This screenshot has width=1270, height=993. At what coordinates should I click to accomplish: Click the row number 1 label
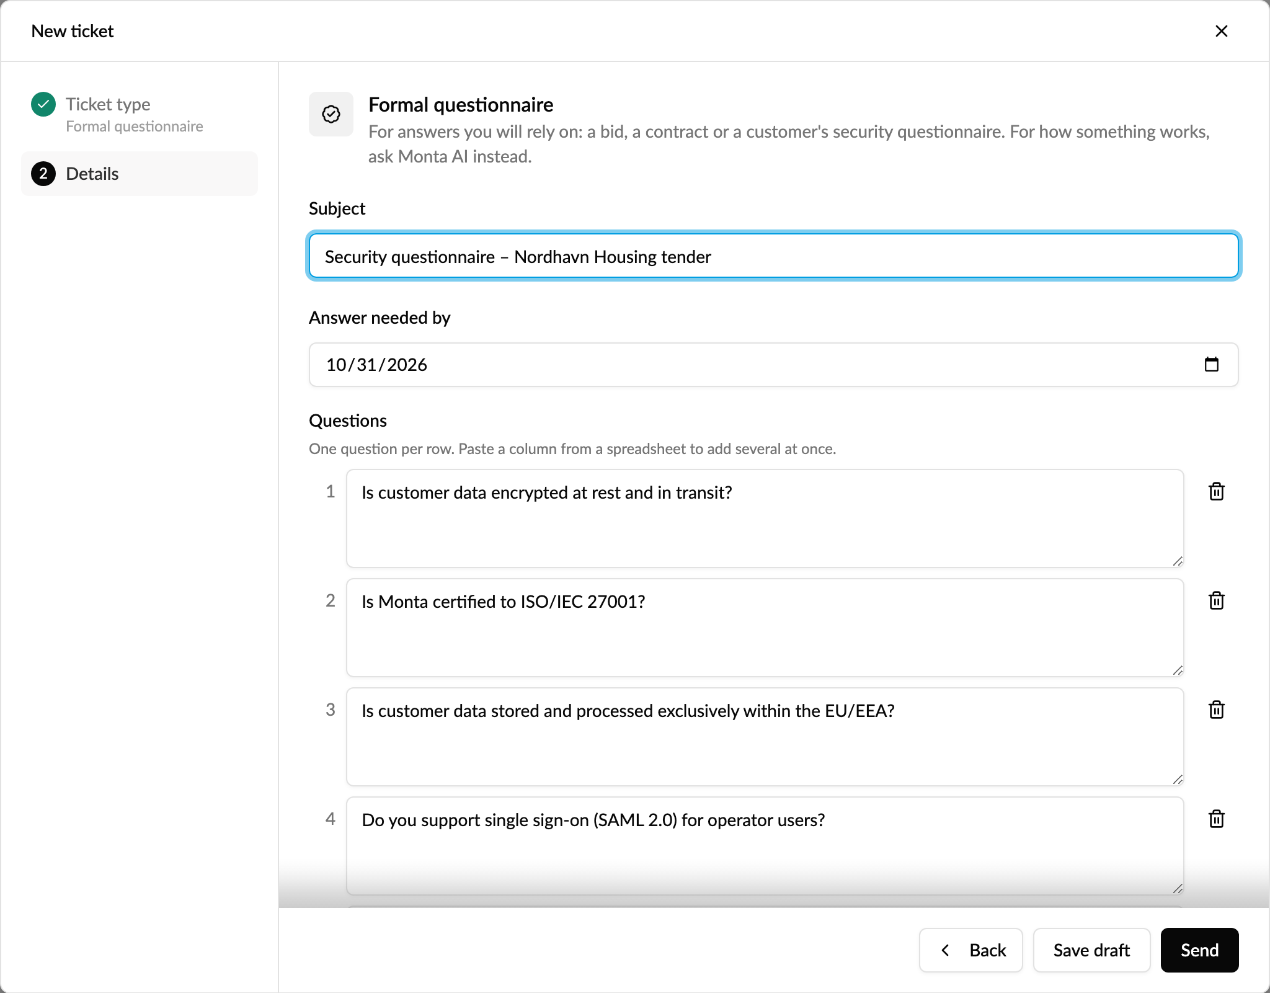point(331,491)
